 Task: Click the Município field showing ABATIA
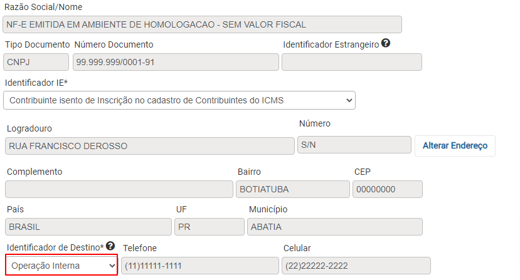[335, 227]
